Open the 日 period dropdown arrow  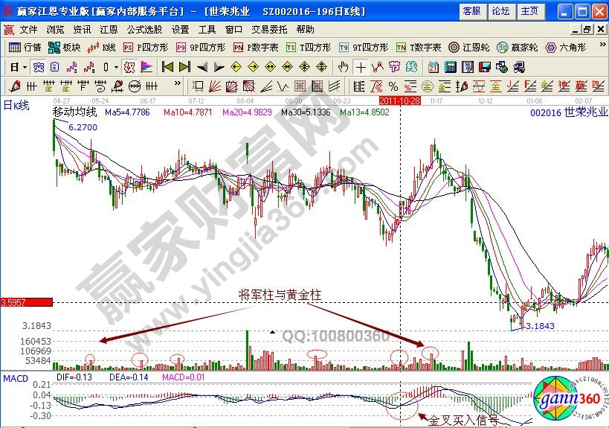point(25,67)
